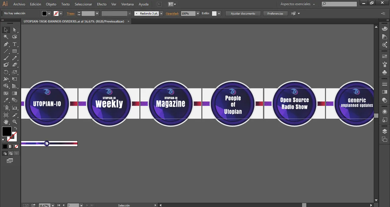Viewport: 390px width, 207px height.
Task: Open the Ventana menu
Action: [127, 4]
